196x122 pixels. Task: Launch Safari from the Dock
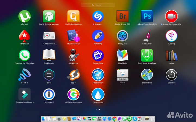coord(109,119)
